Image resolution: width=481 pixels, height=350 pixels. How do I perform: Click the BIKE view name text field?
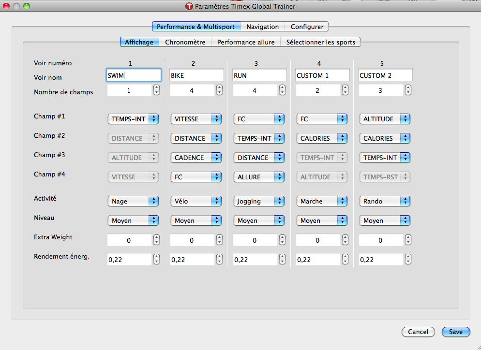click(196, 75)
